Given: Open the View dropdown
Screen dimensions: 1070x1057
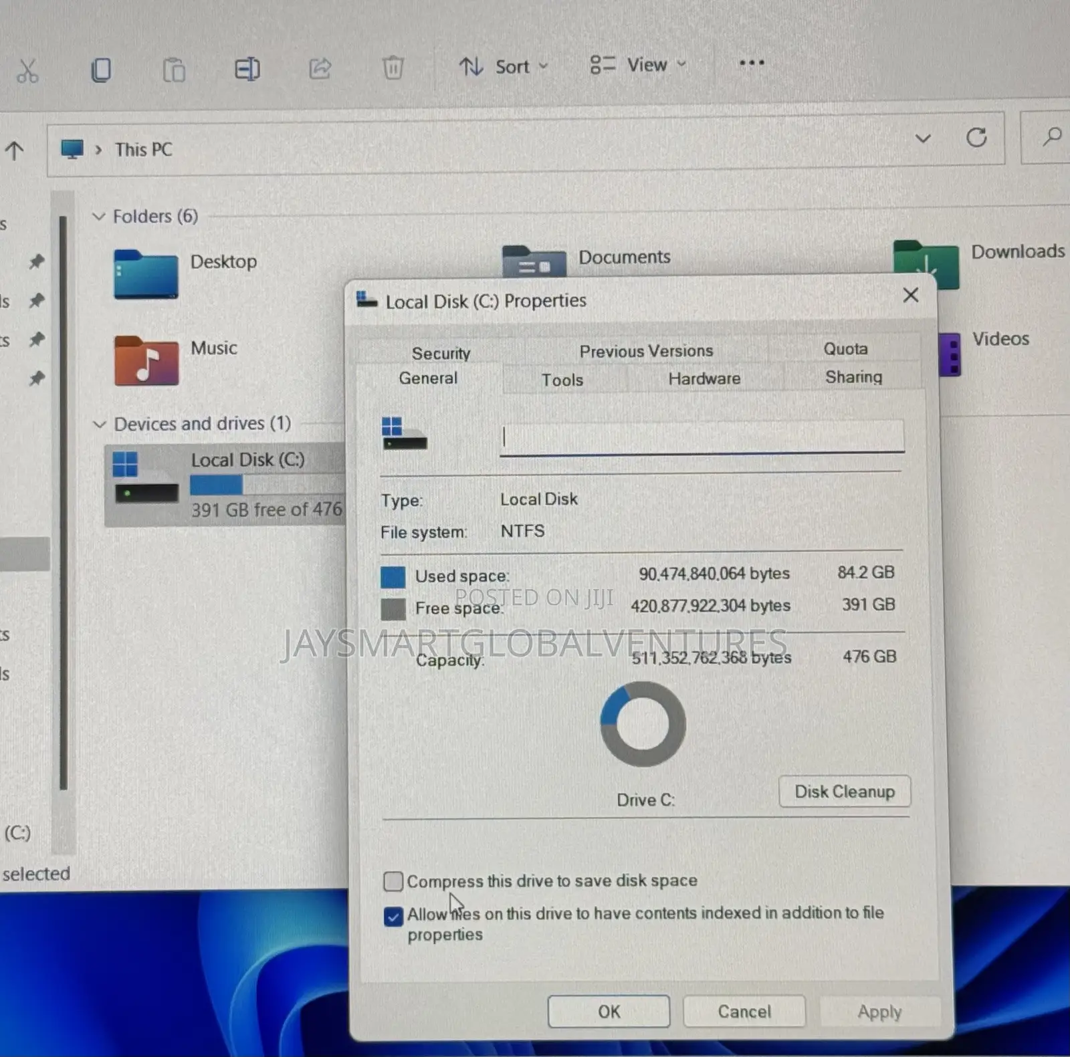Looking at the screenshot, I should coord(639,65).
